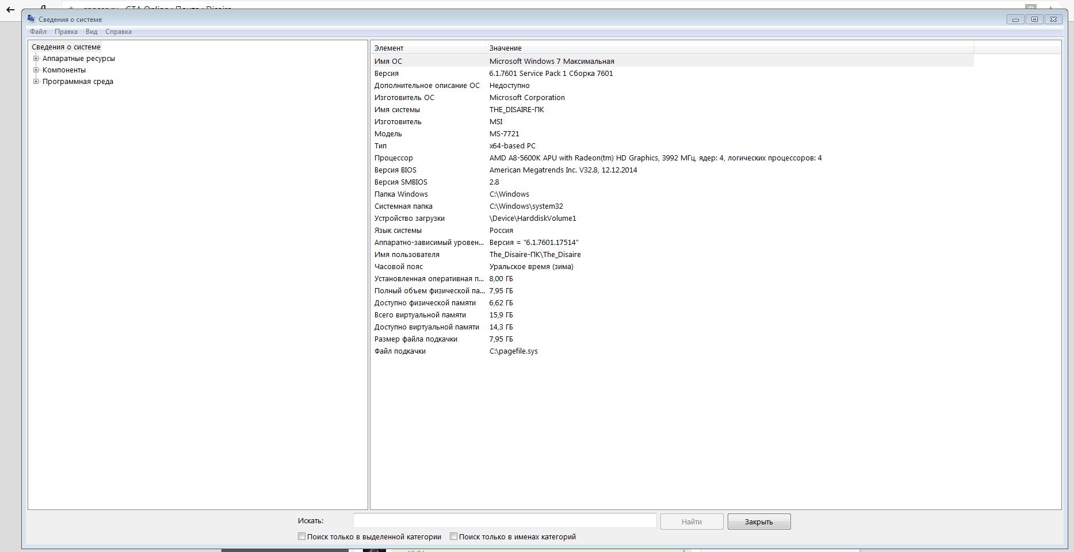Click the 14,3 ГБ available virtual value
Image resolution: width=1074 pixels, height=552 pixels.
(x=501, y=327)
